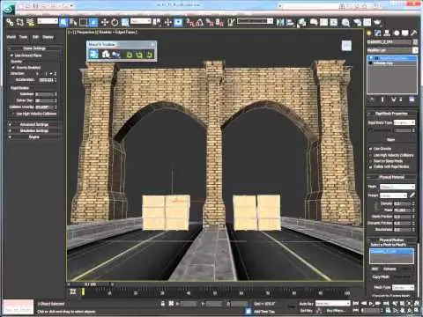Image resolution: width=423 pixels, height=317 pixels.
Task: Select the highlighted entry in physical mesh list
Action: point(391,252)
